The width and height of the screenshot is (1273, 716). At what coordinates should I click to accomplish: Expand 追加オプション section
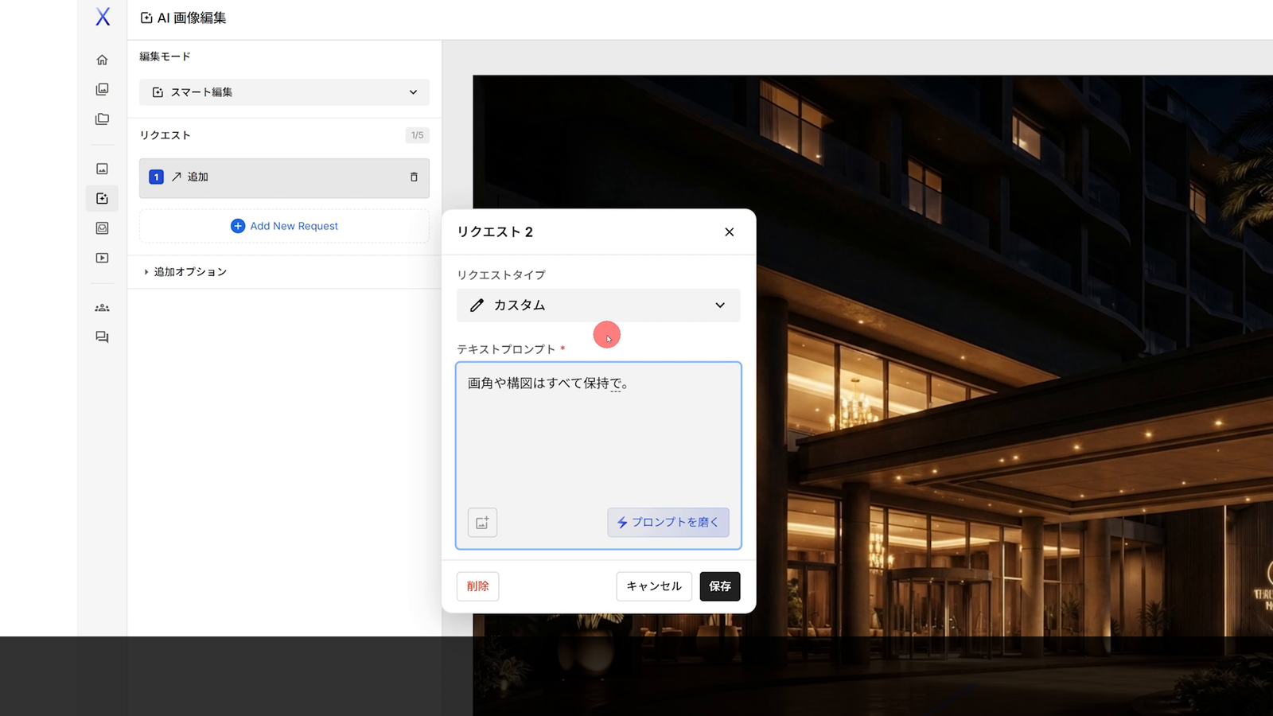click(x=185, y=272)
